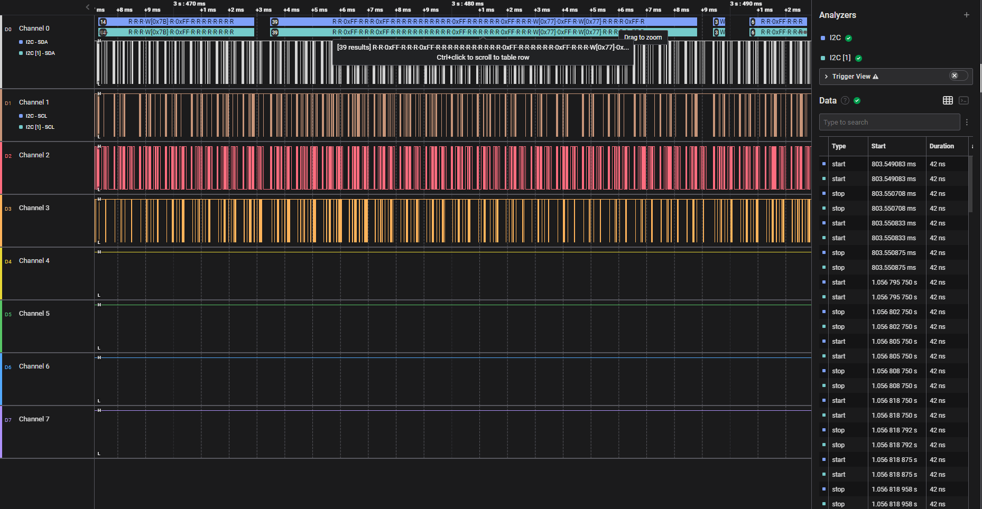Add a new analyzer with plus icon
Image resolution: width=982 pixels, height=509 pixels.
[967, 15]
